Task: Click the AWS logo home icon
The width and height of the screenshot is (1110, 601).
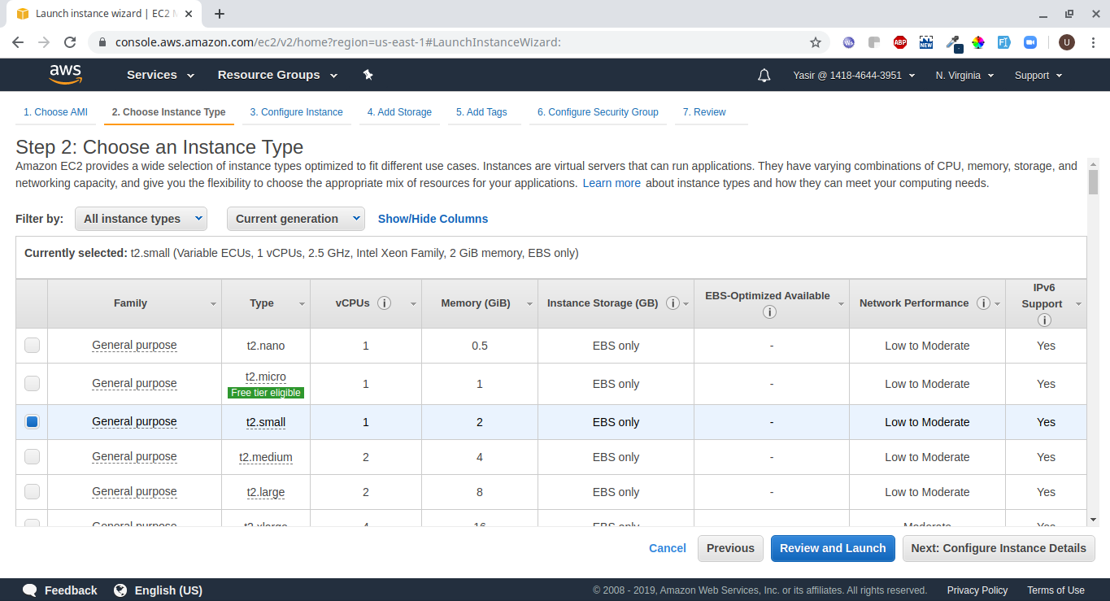Action: (65, 75)
